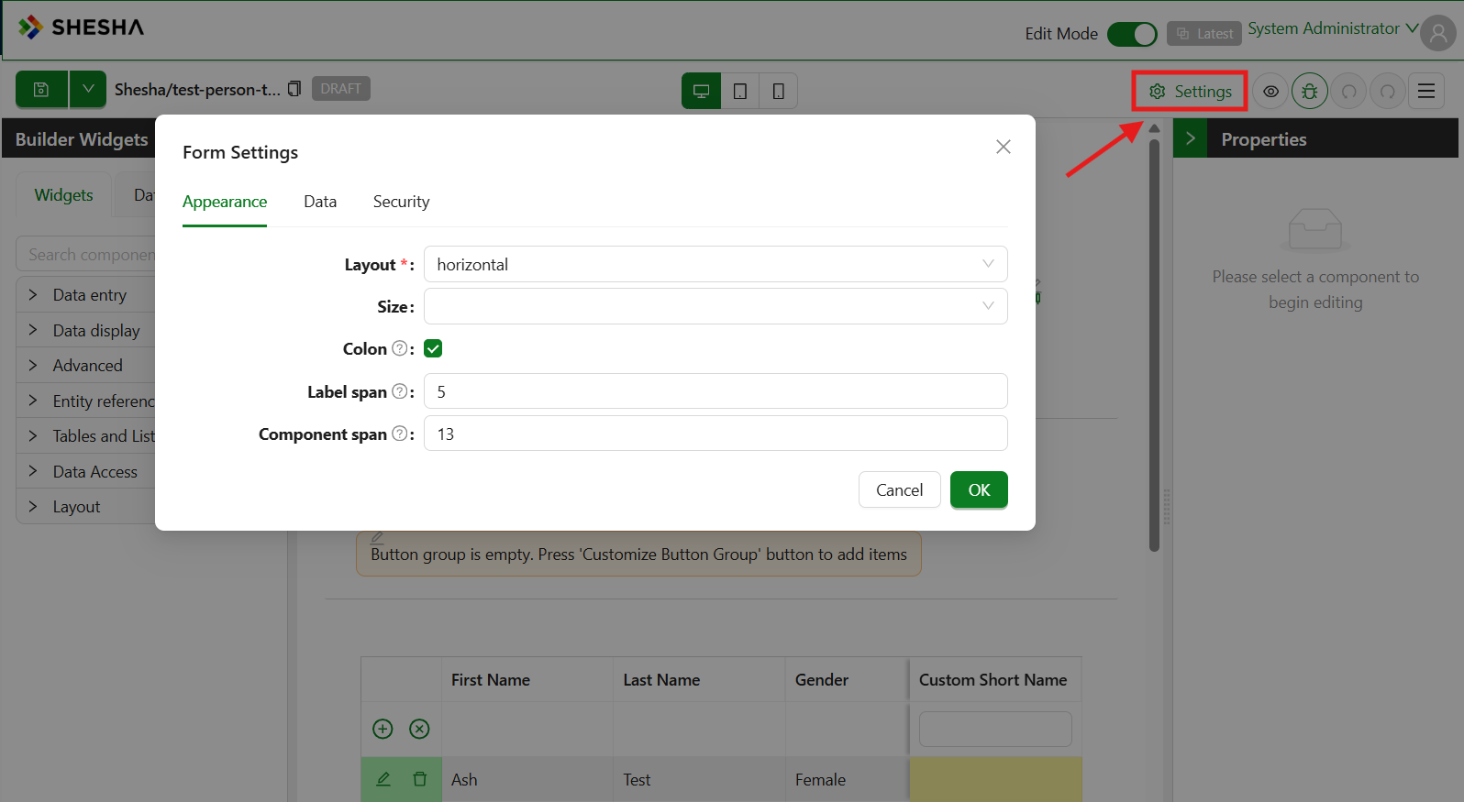Open the Size dropdown
Image resolution: width=1464 pixels, height=802 pixels.
[715, 306]
